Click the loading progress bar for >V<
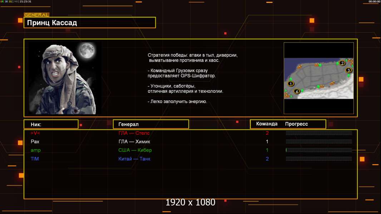 (319, 133)
